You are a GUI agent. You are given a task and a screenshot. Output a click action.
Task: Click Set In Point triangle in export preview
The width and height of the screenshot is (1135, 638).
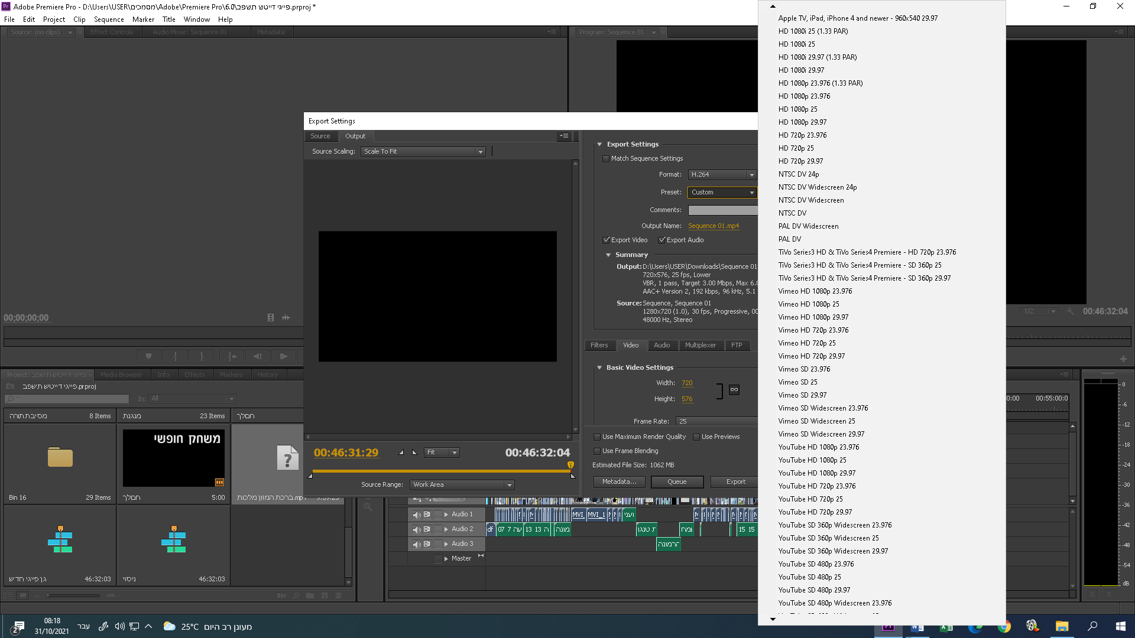401,453
